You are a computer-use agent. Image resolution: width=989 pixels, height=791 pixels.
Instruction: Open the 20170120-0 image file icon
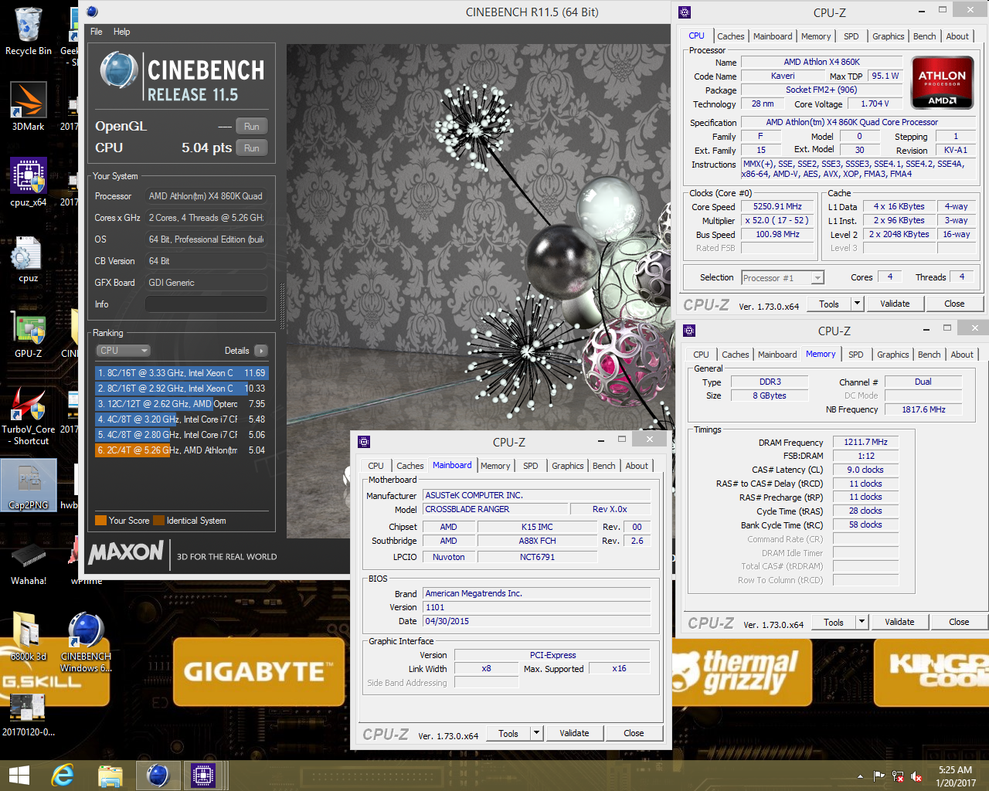coord(28,714)
